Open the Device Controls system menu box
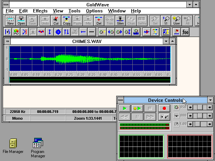Viewport: 215px width, 161px height. point(121,100)
